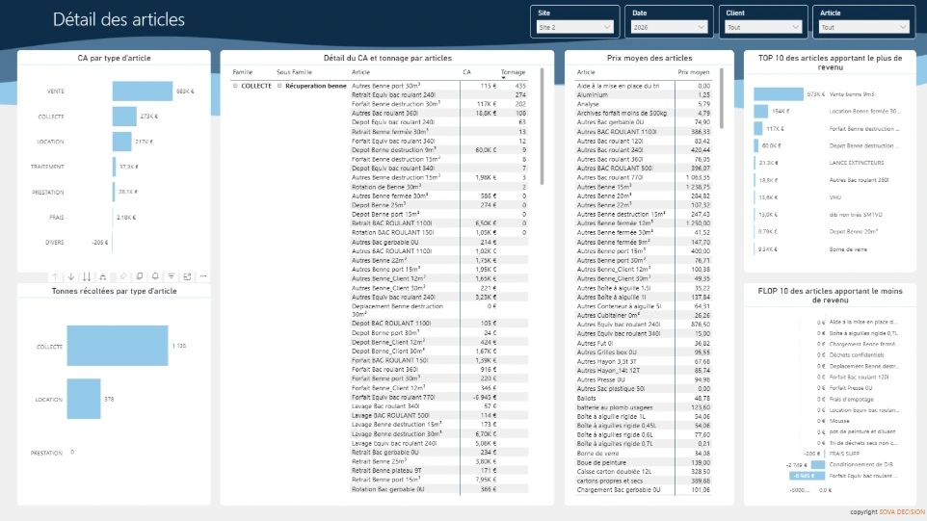Select row 'Lavage Benne destruction 30m³'
The width and height of the screenshot is (927, 521).
pyautogui.click(x=438, y=433)
